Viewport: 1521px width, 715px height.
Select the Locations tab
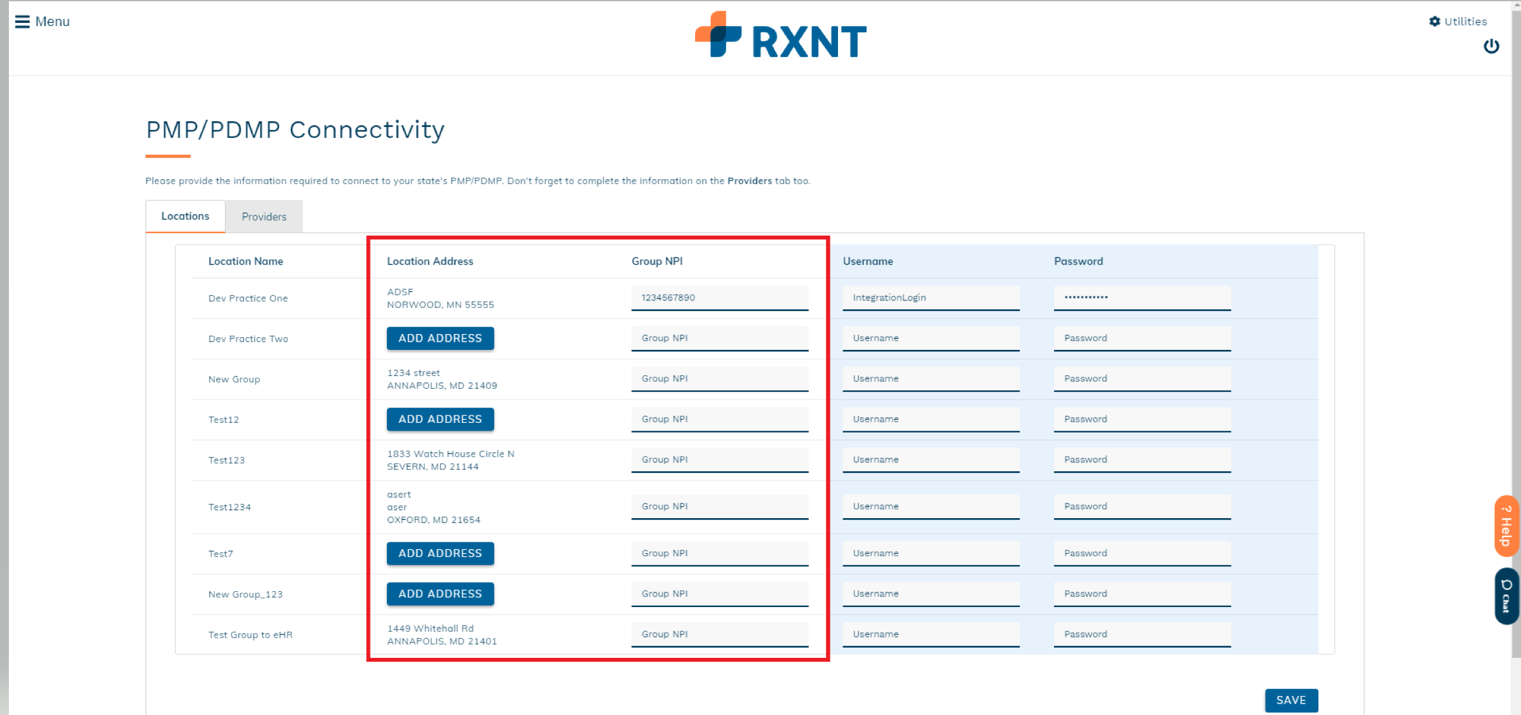pyautogui.click(x=185, y=216)
